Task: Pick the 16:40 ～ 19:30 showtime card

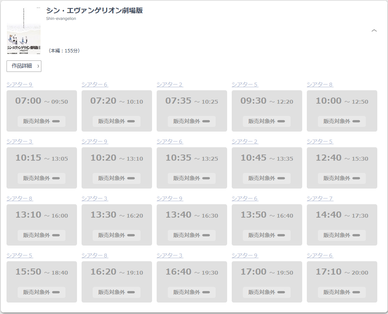Action: (192, 282)
